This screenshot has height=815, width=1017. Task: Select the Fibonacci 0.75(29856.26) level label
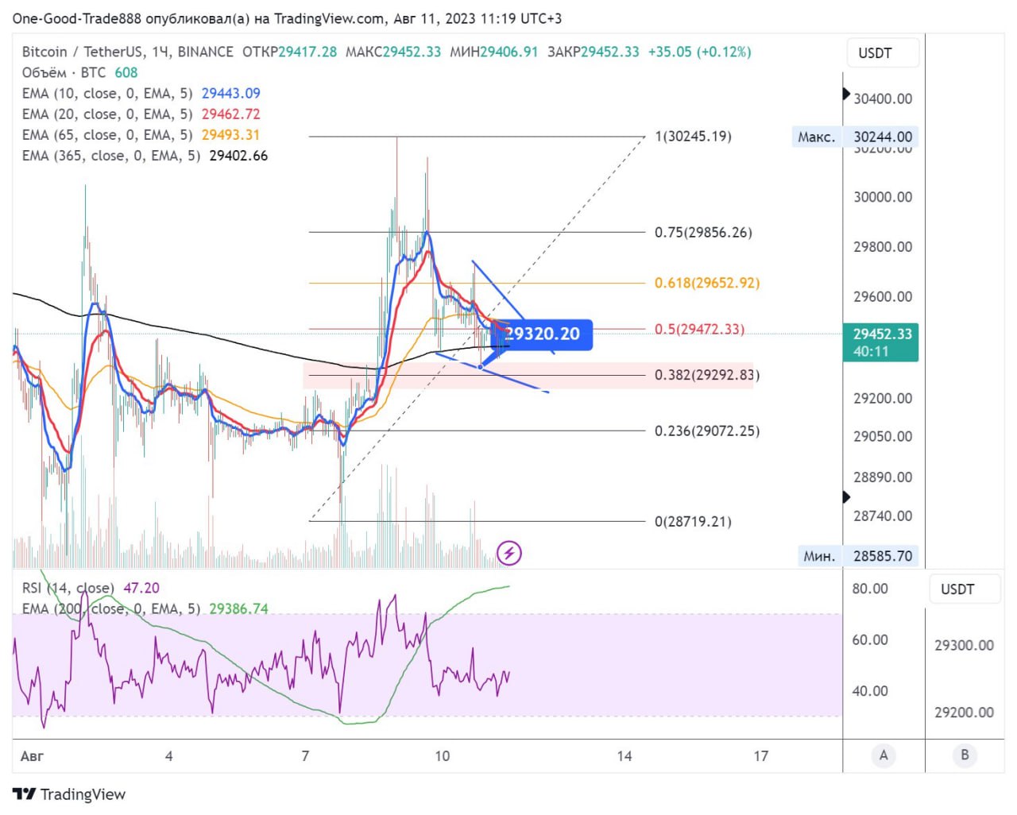pos(703,233)
